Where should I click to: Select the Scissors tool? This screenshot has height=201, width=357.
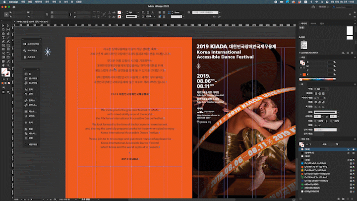point(3,53)
